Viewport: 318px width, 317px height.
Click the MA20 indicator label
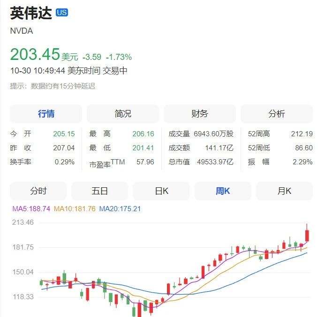coord(120,209)
